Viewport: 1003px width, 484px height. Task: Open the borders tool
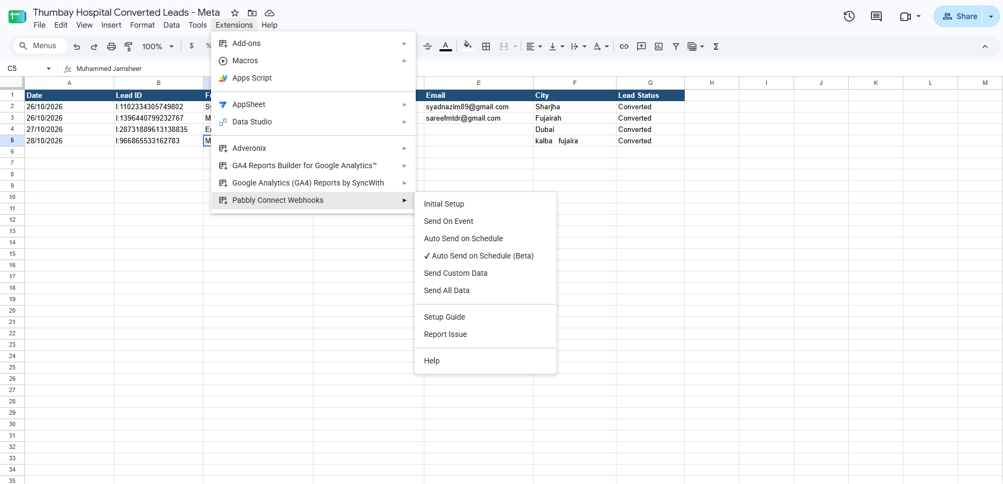click(x=486, y=47)
